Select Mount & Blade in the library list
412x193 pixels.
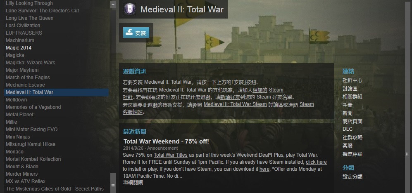click(22, 167)
